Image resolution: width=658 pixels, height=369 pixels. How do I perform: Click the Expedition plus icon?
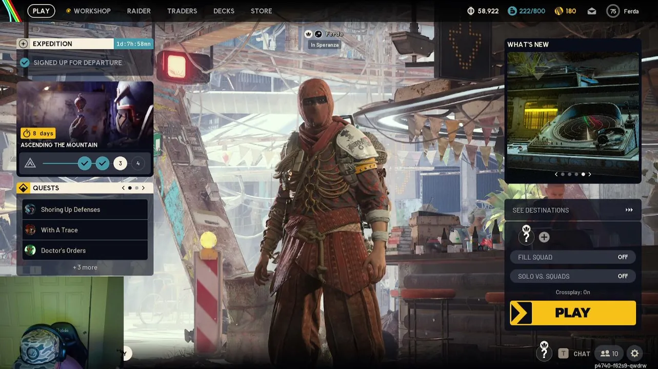coord(23,44)
